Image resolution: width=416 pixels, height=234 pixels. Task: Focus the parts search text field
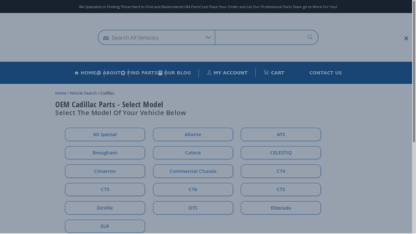[x=259, y=37]
